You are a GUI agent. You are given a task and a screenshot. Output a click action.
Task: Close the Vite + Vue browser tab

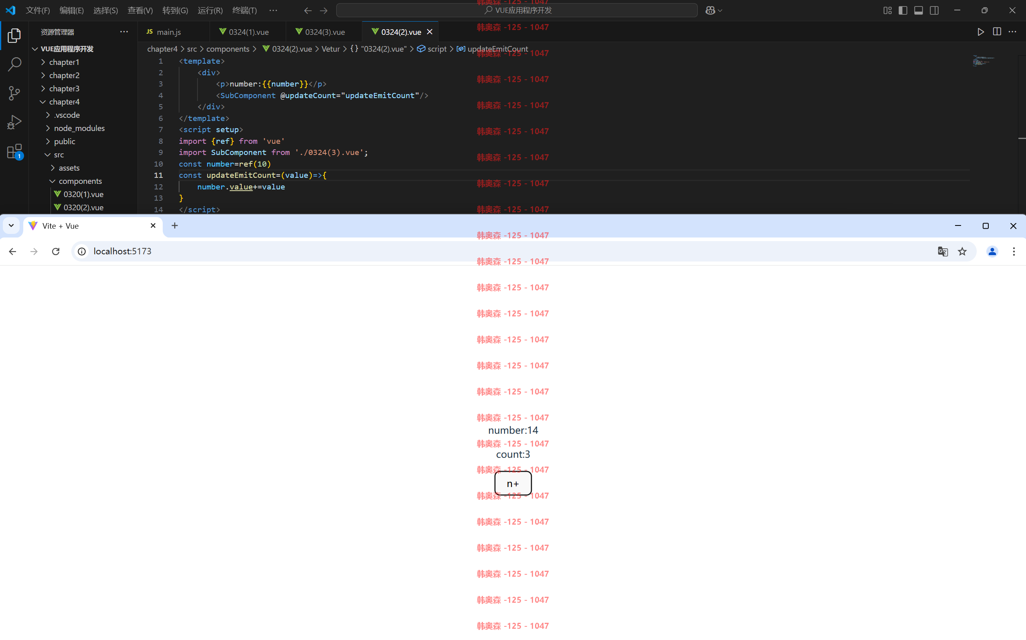pyautogui.click(x=153, y=225)
